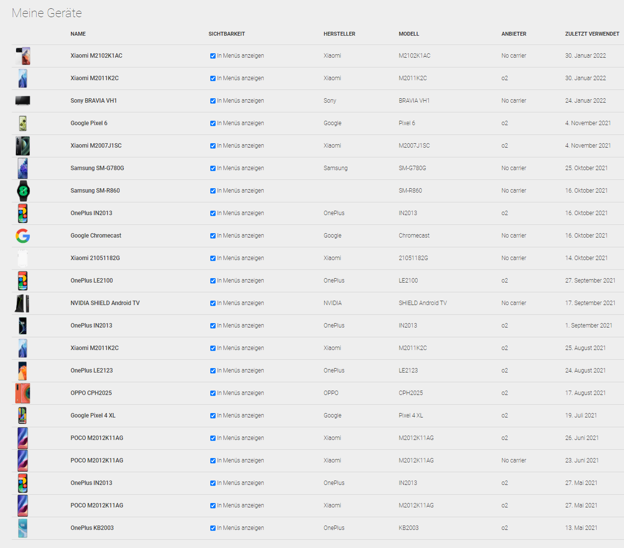Click the model cell 'SHIELD Android TV'
Image resolution: width=624 pixels, height=548 pixels.
coord(423,303)
